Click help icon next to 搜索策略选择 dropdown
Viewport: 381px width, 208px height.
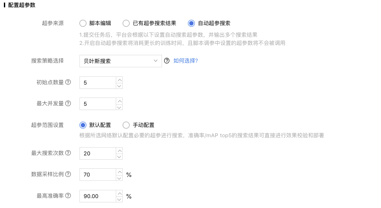167,61
